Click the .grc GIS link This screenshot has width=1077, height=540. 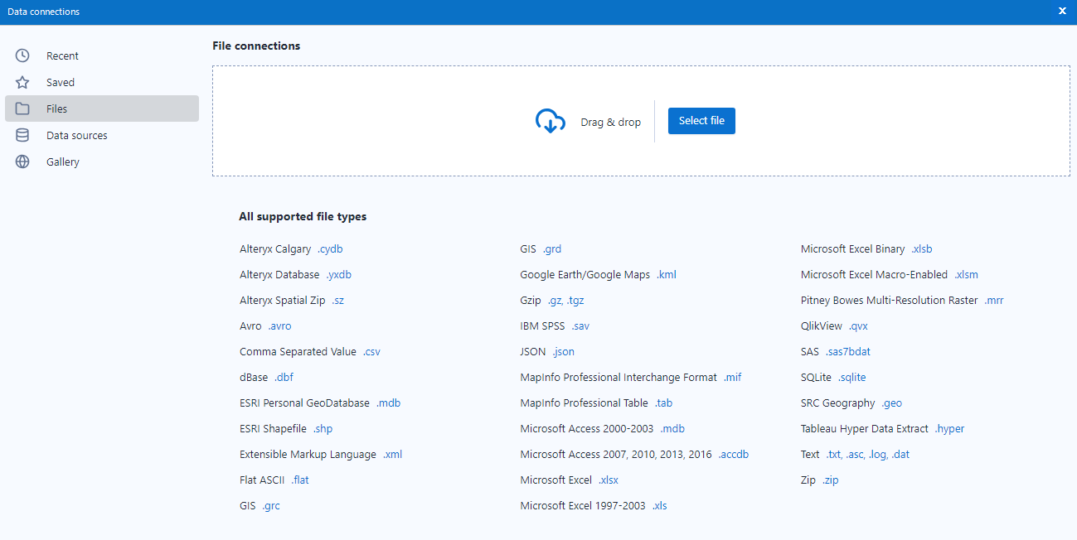tap(271, 505)
